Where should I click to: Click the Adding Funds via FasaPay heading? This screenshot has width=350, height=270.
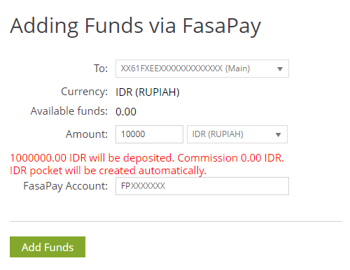coord(135,26)
